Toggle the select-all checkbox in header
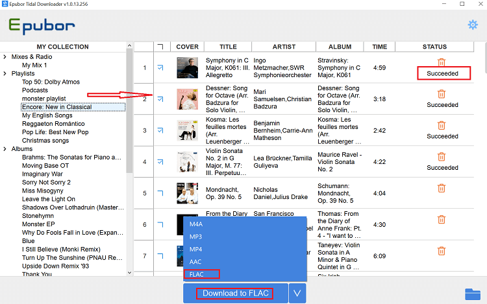The image size is (487, 304). 160,47
